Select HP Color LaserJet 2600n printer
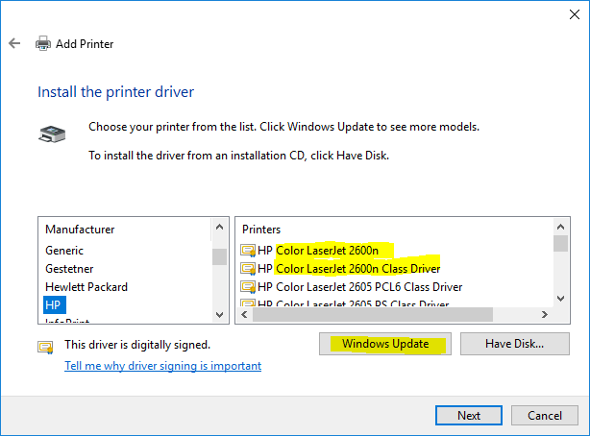Image resolution: width=590 pixels, height=436 pixels. coord(318,251)
